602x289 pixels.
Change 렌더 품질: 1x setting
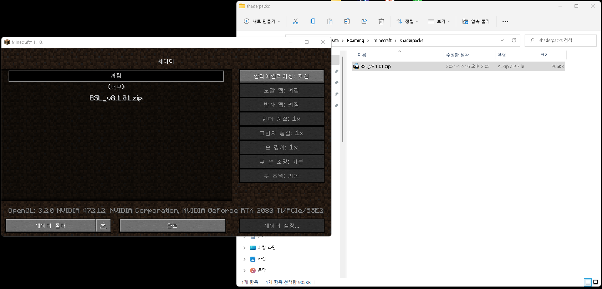(x=282, y=119)
